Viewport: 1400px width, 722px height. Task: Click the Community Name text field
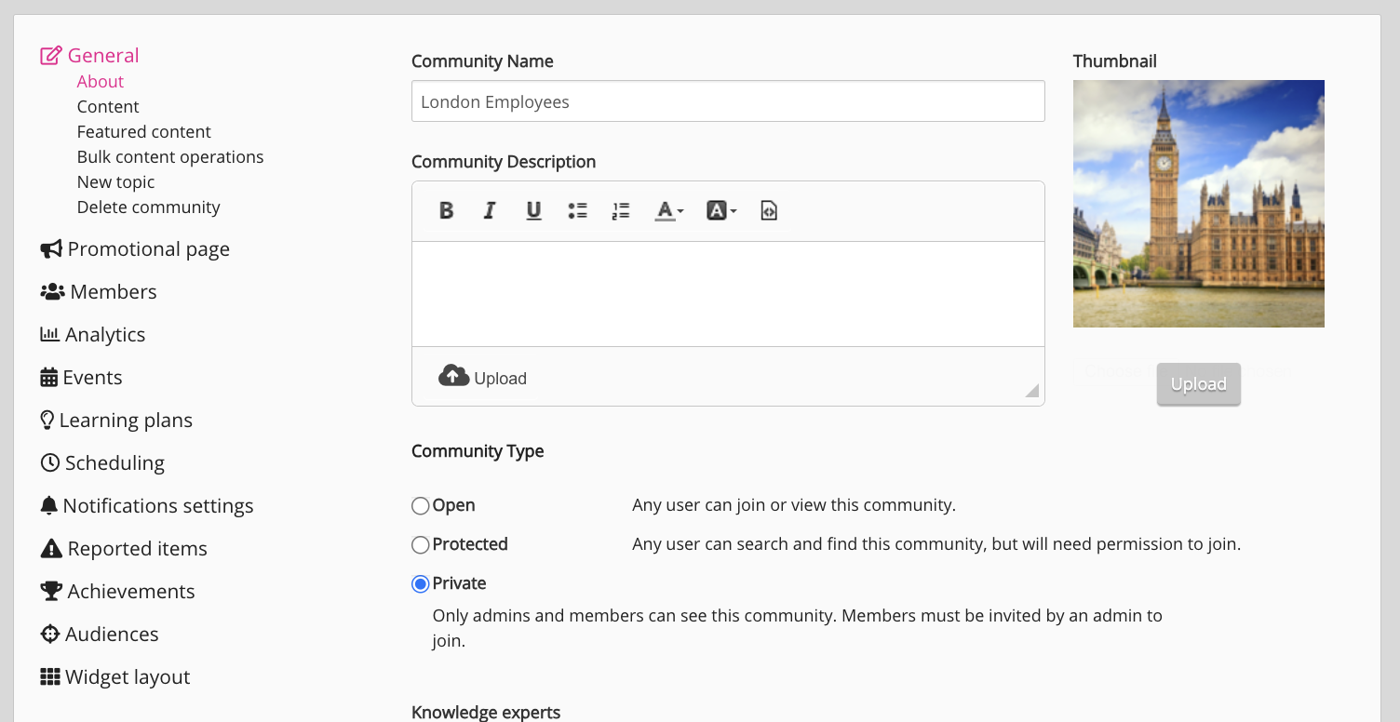click(x=728, y=101)
